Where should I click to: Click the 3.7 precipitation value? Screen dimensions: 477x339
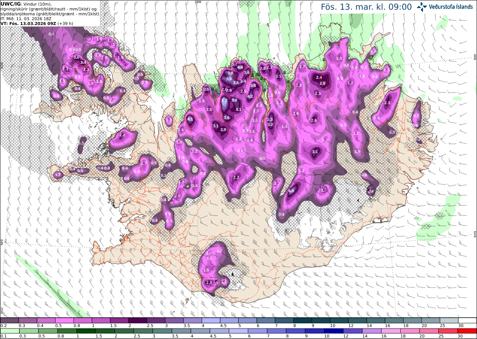tap(234, 65)
